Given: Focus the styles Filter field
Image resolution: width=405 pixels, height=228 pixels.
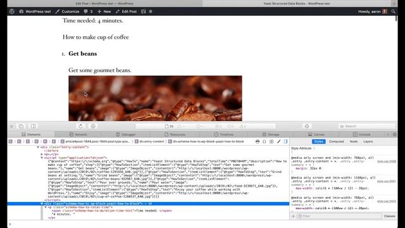Looking at the screenshot, I should 339,216.
